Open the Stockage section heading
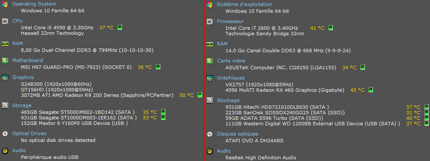Image resolution: width=430 pixels, height=161 pixels. (x=228, y=100)
